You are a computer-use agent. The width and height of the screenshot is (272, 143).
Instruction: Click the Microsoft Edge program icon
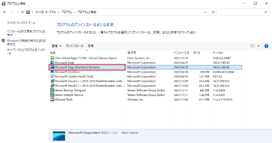coord(52,62)
